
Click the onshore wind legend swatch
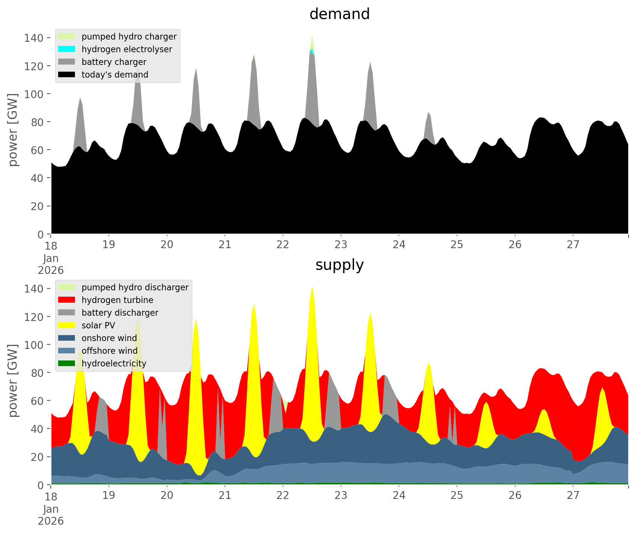tap(67, 338)
